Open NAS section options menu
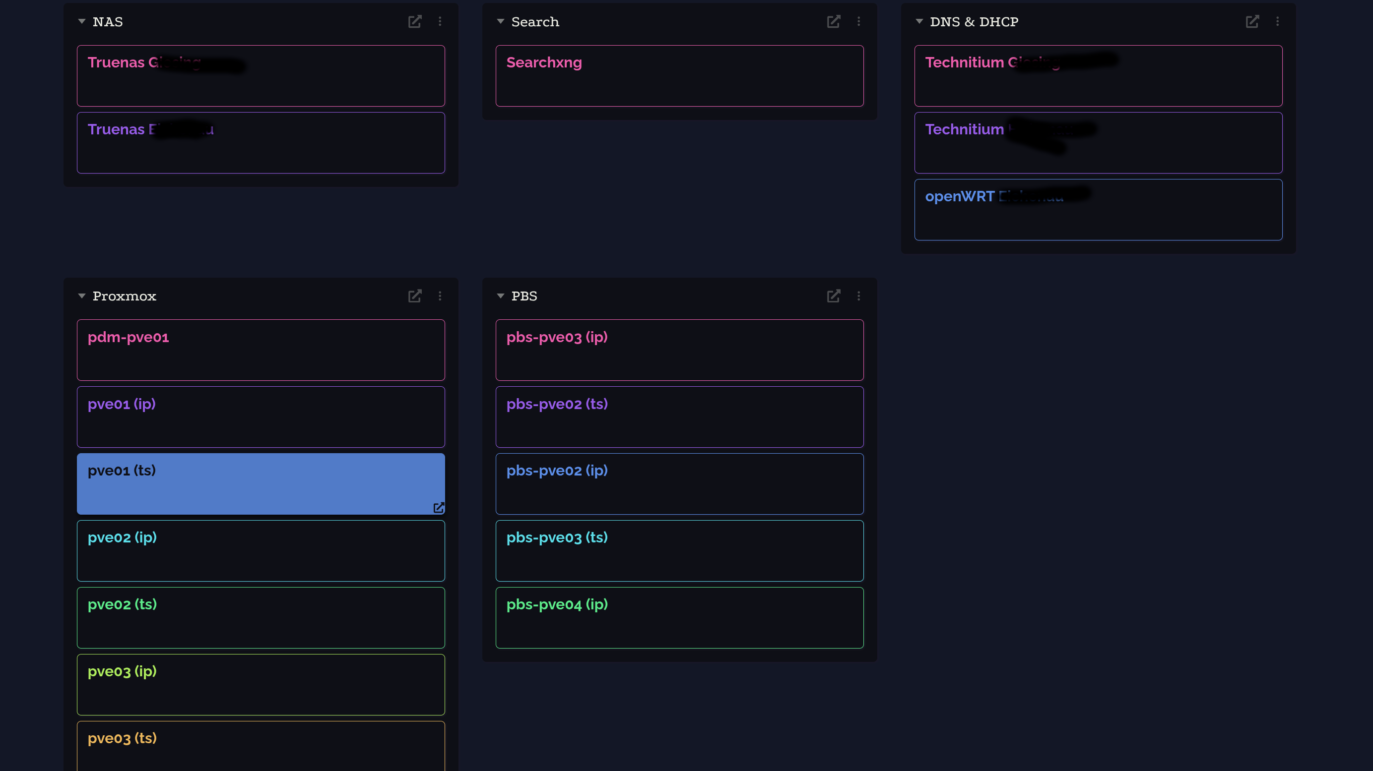 pos(440,21)
